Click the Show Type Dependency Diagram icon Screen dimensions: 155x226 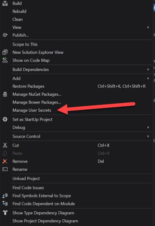(x=5, y=213)
